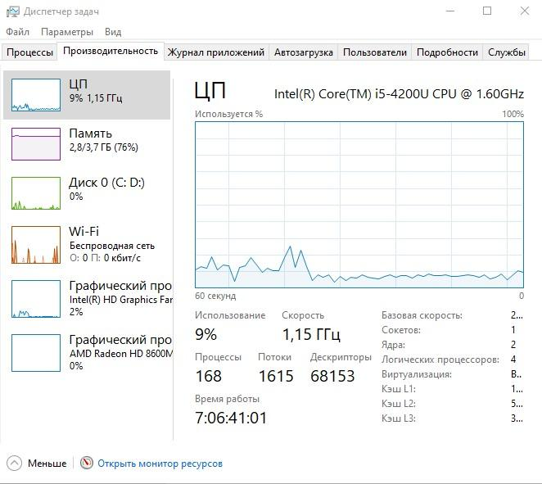Click the Память 2,8/3,7 ГБ (76%) label
This screenshot has width=542, height=484.
click(x=104, y=147)
